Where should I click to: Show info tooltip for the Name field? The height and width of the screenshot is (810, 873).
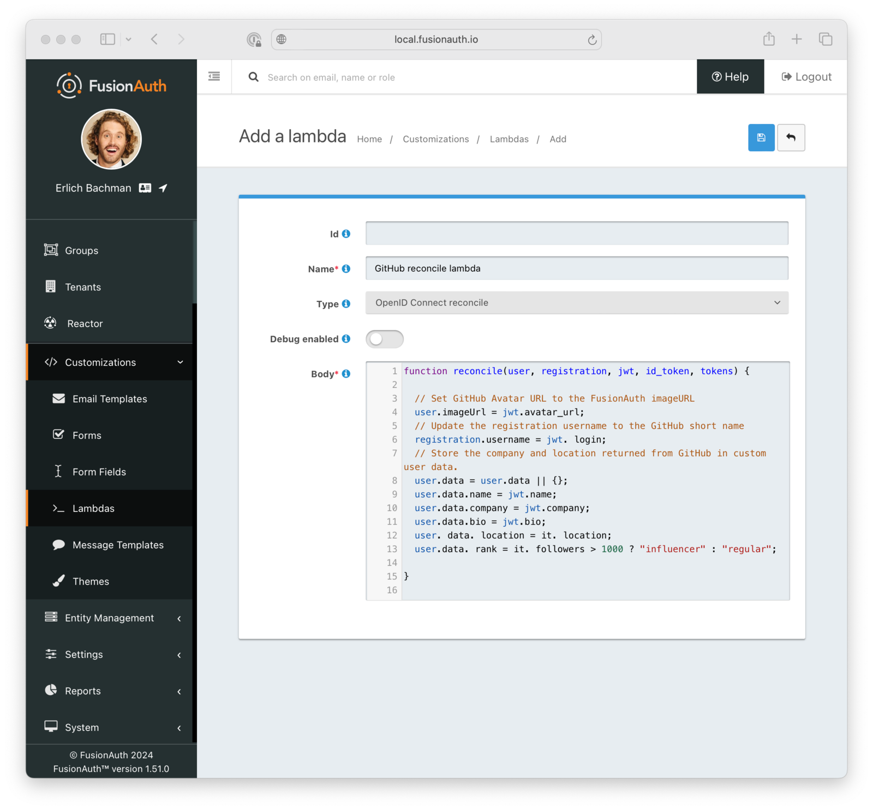[346, 269]
